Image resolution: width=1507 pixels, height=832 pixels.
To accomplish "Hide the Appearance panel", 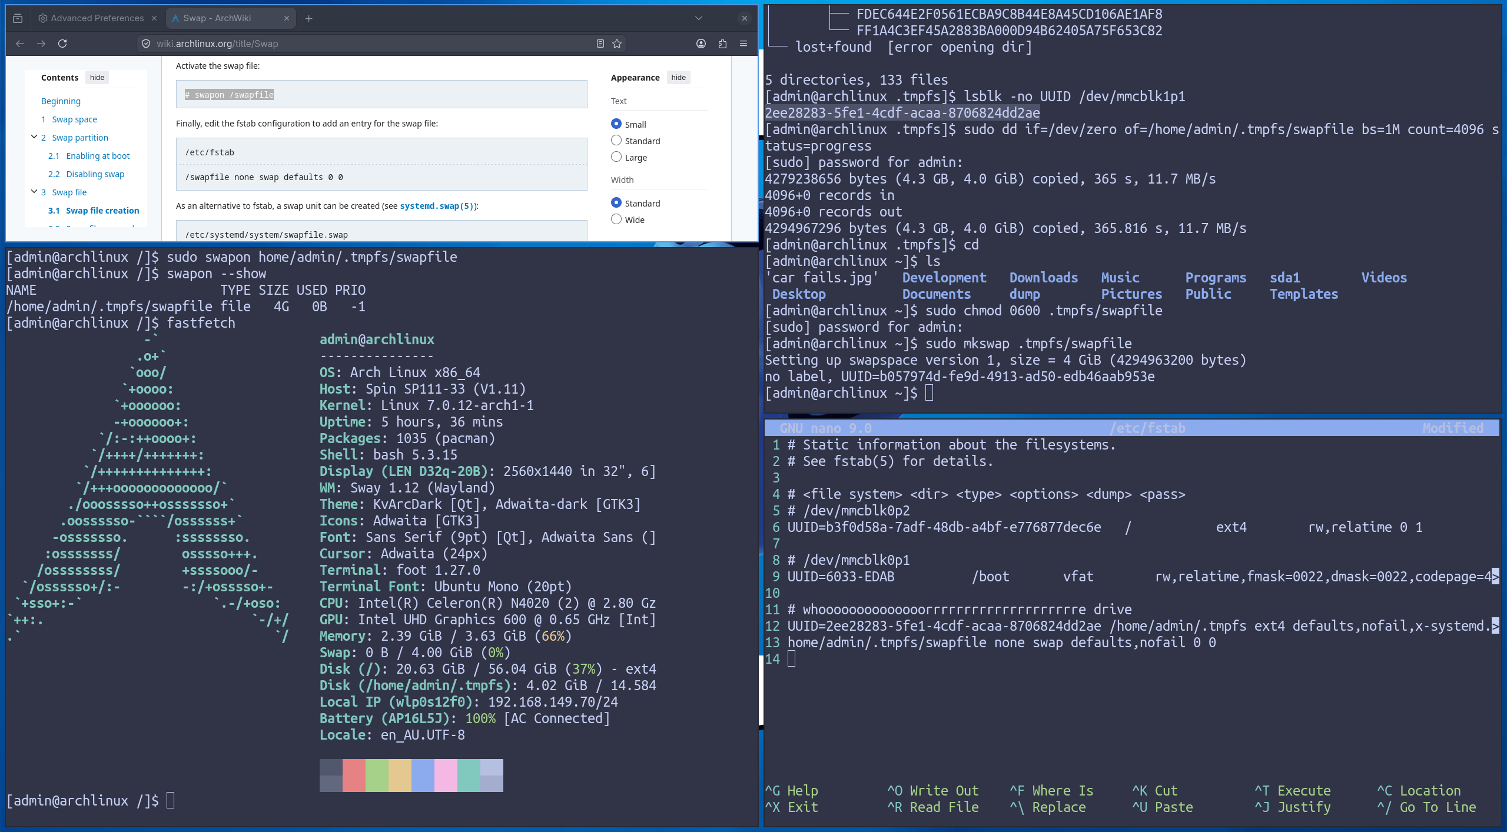I will tap(679, 78).
